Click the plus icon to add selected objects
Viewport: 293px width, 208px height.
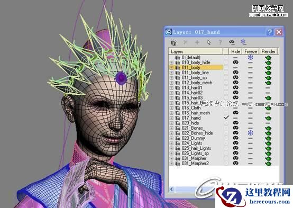[x=197, y=42]
